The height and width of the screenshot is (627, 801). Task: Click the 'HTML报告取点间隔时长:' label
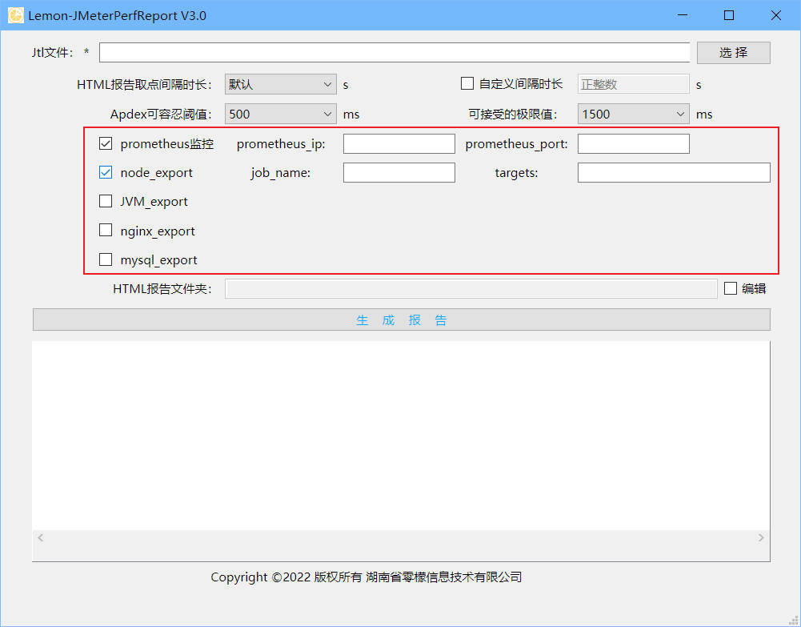pos(145,85)
